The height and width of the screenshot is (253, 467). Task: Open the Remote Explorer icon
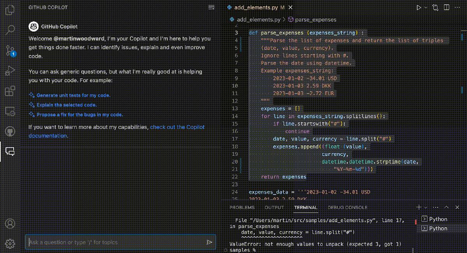pyautogui.click(x=10, y=111)
